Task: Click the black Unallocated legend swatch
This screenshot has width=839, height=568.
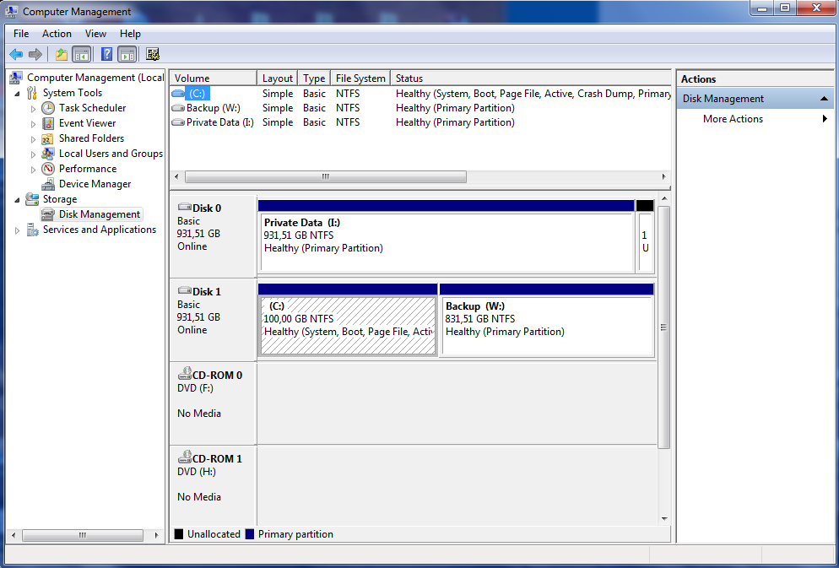Action: click(179, 533)
